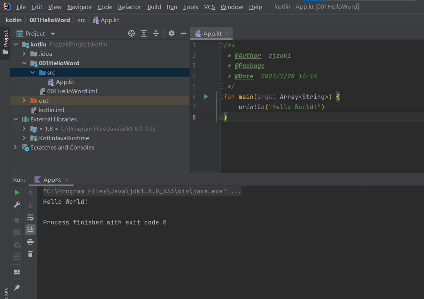Open the Help menu
The height and width of the screenshot is (299, 424).
[255, 7]
